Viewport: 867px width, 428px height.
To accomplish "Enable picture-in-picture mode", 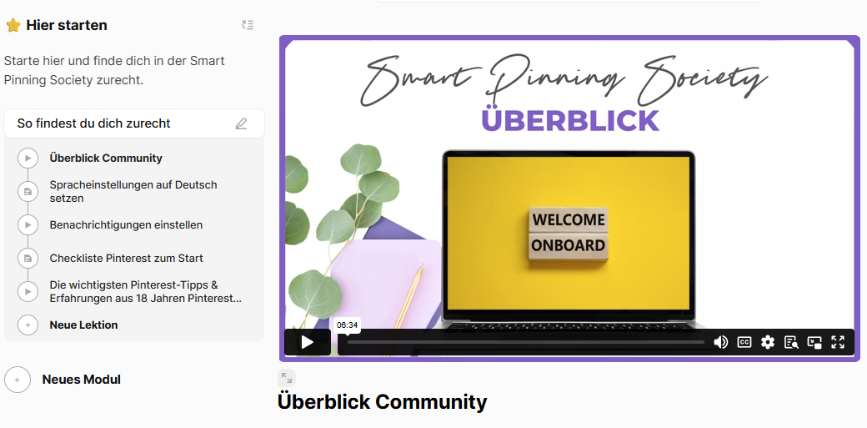I will tap(814, 342).
